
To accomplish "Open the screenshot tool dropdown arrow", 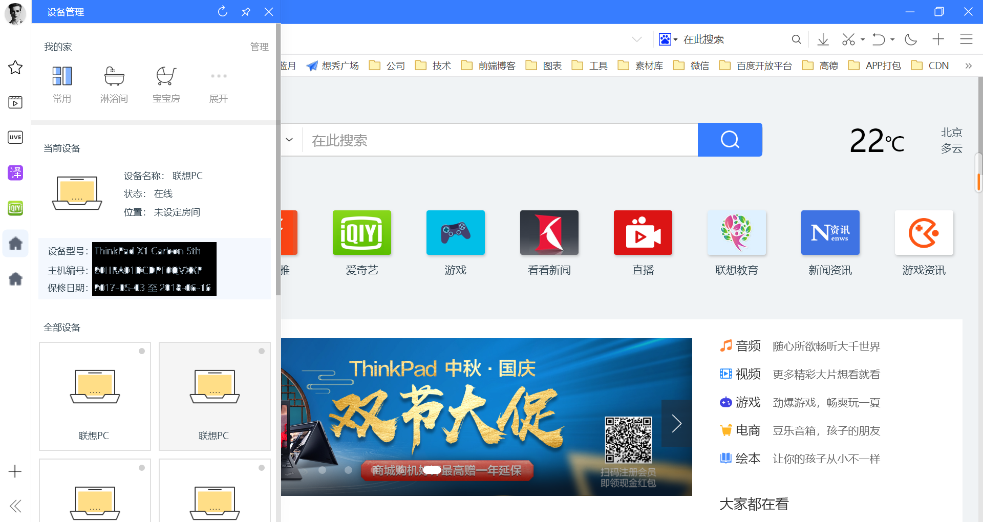I will (x=863, y=39).
